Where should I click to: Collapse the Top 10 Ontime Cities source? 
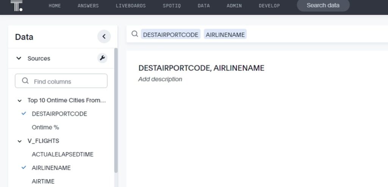pyautogui.click(x=20, y=100)
